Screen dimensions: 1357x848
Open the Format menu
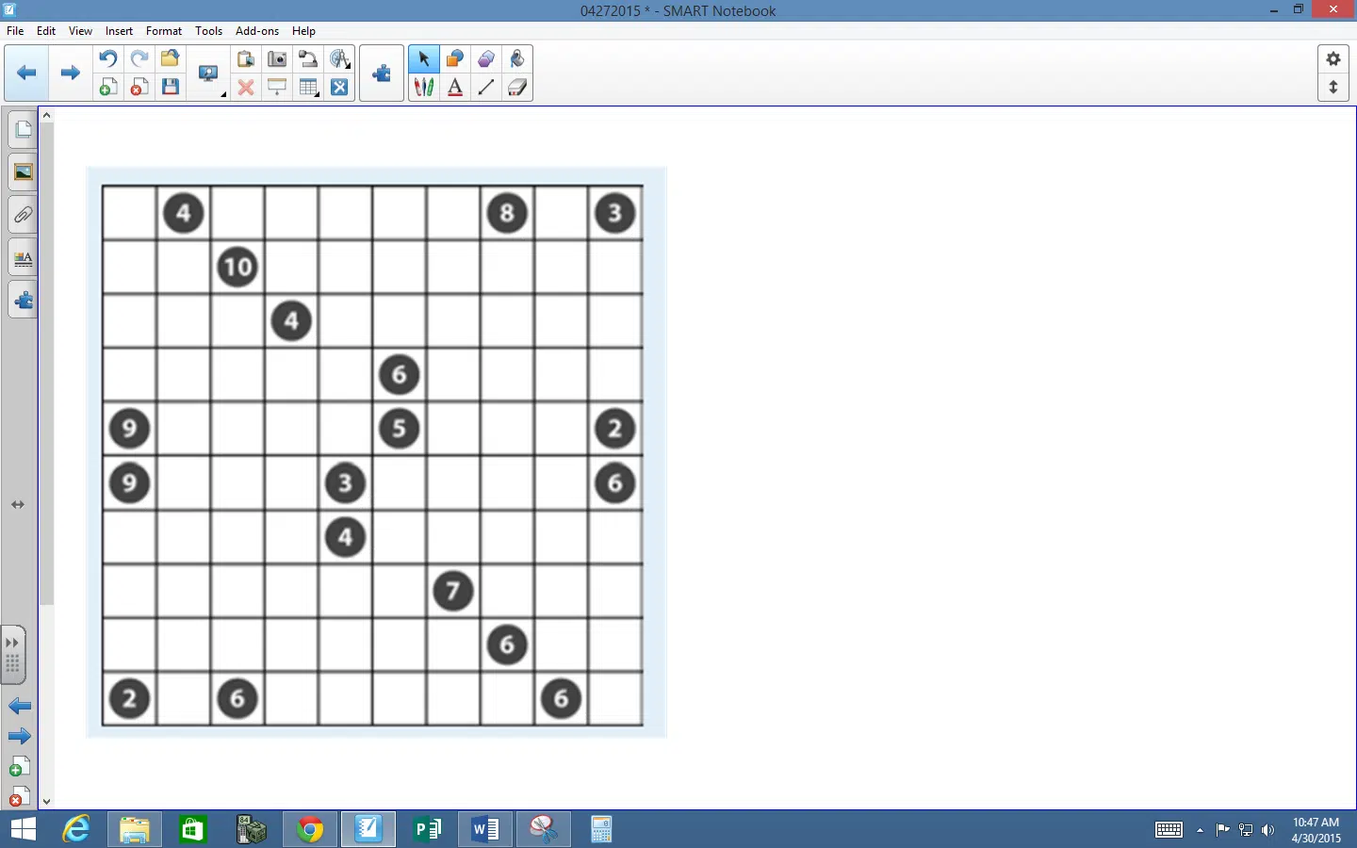(164, 31)
